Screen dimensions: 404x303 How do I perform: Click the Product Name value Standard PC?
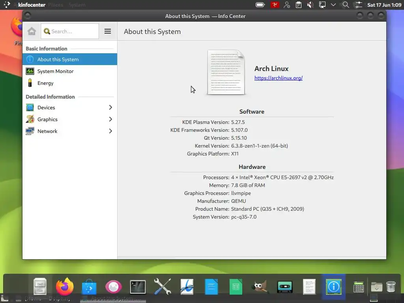[x=267, y=209]
